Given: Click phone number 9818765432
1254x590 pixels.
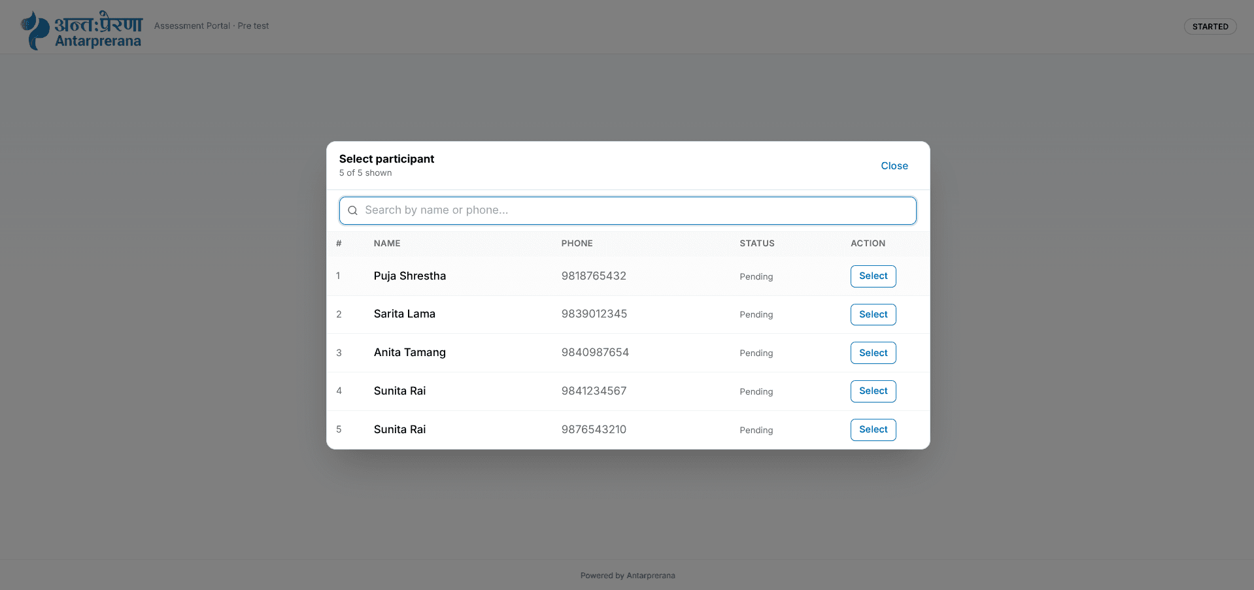Looking at the screenshot, I should 594,276.
